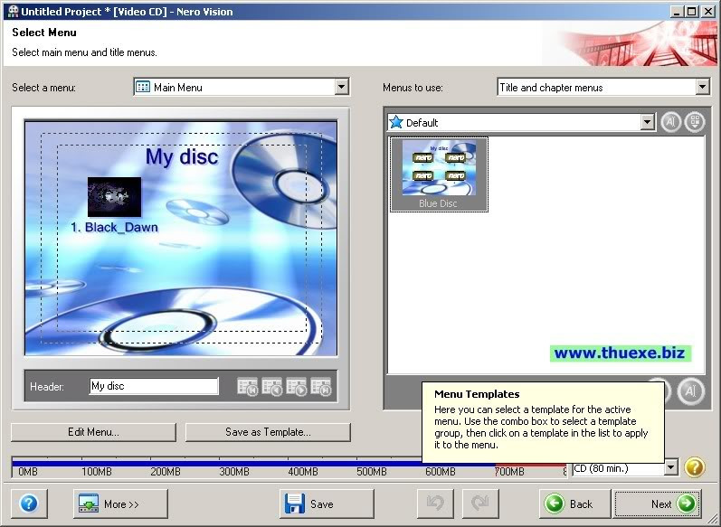Click the first menu page navigation icon
This screenshot has width=721, height=527.
(x=248, y=387)
